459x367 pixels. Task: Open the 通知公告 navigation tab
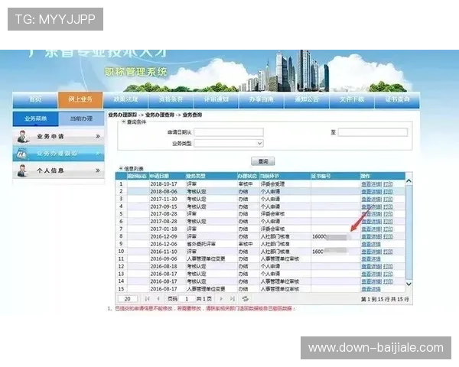tap(307, 99)
